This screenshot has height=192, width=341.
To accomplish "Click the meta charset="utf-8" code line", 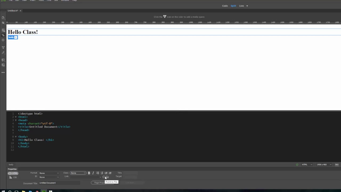I will pyautogui.click(x=36, y=123).
